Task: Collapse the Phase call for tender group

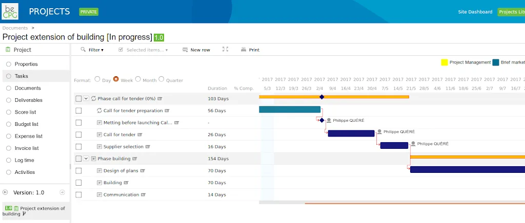Action: pyautogui.click(x=86, y=99)
